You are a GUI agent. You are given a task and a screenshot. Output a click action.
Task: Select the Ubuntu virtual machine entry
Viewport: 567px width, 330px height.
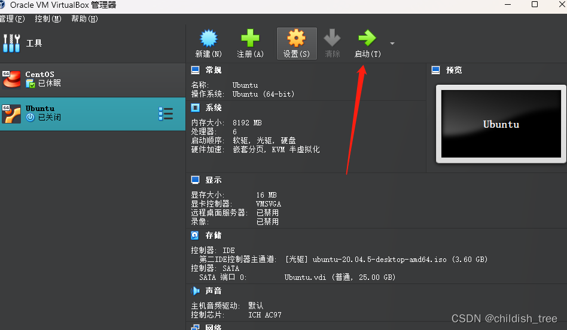point(93,113)
